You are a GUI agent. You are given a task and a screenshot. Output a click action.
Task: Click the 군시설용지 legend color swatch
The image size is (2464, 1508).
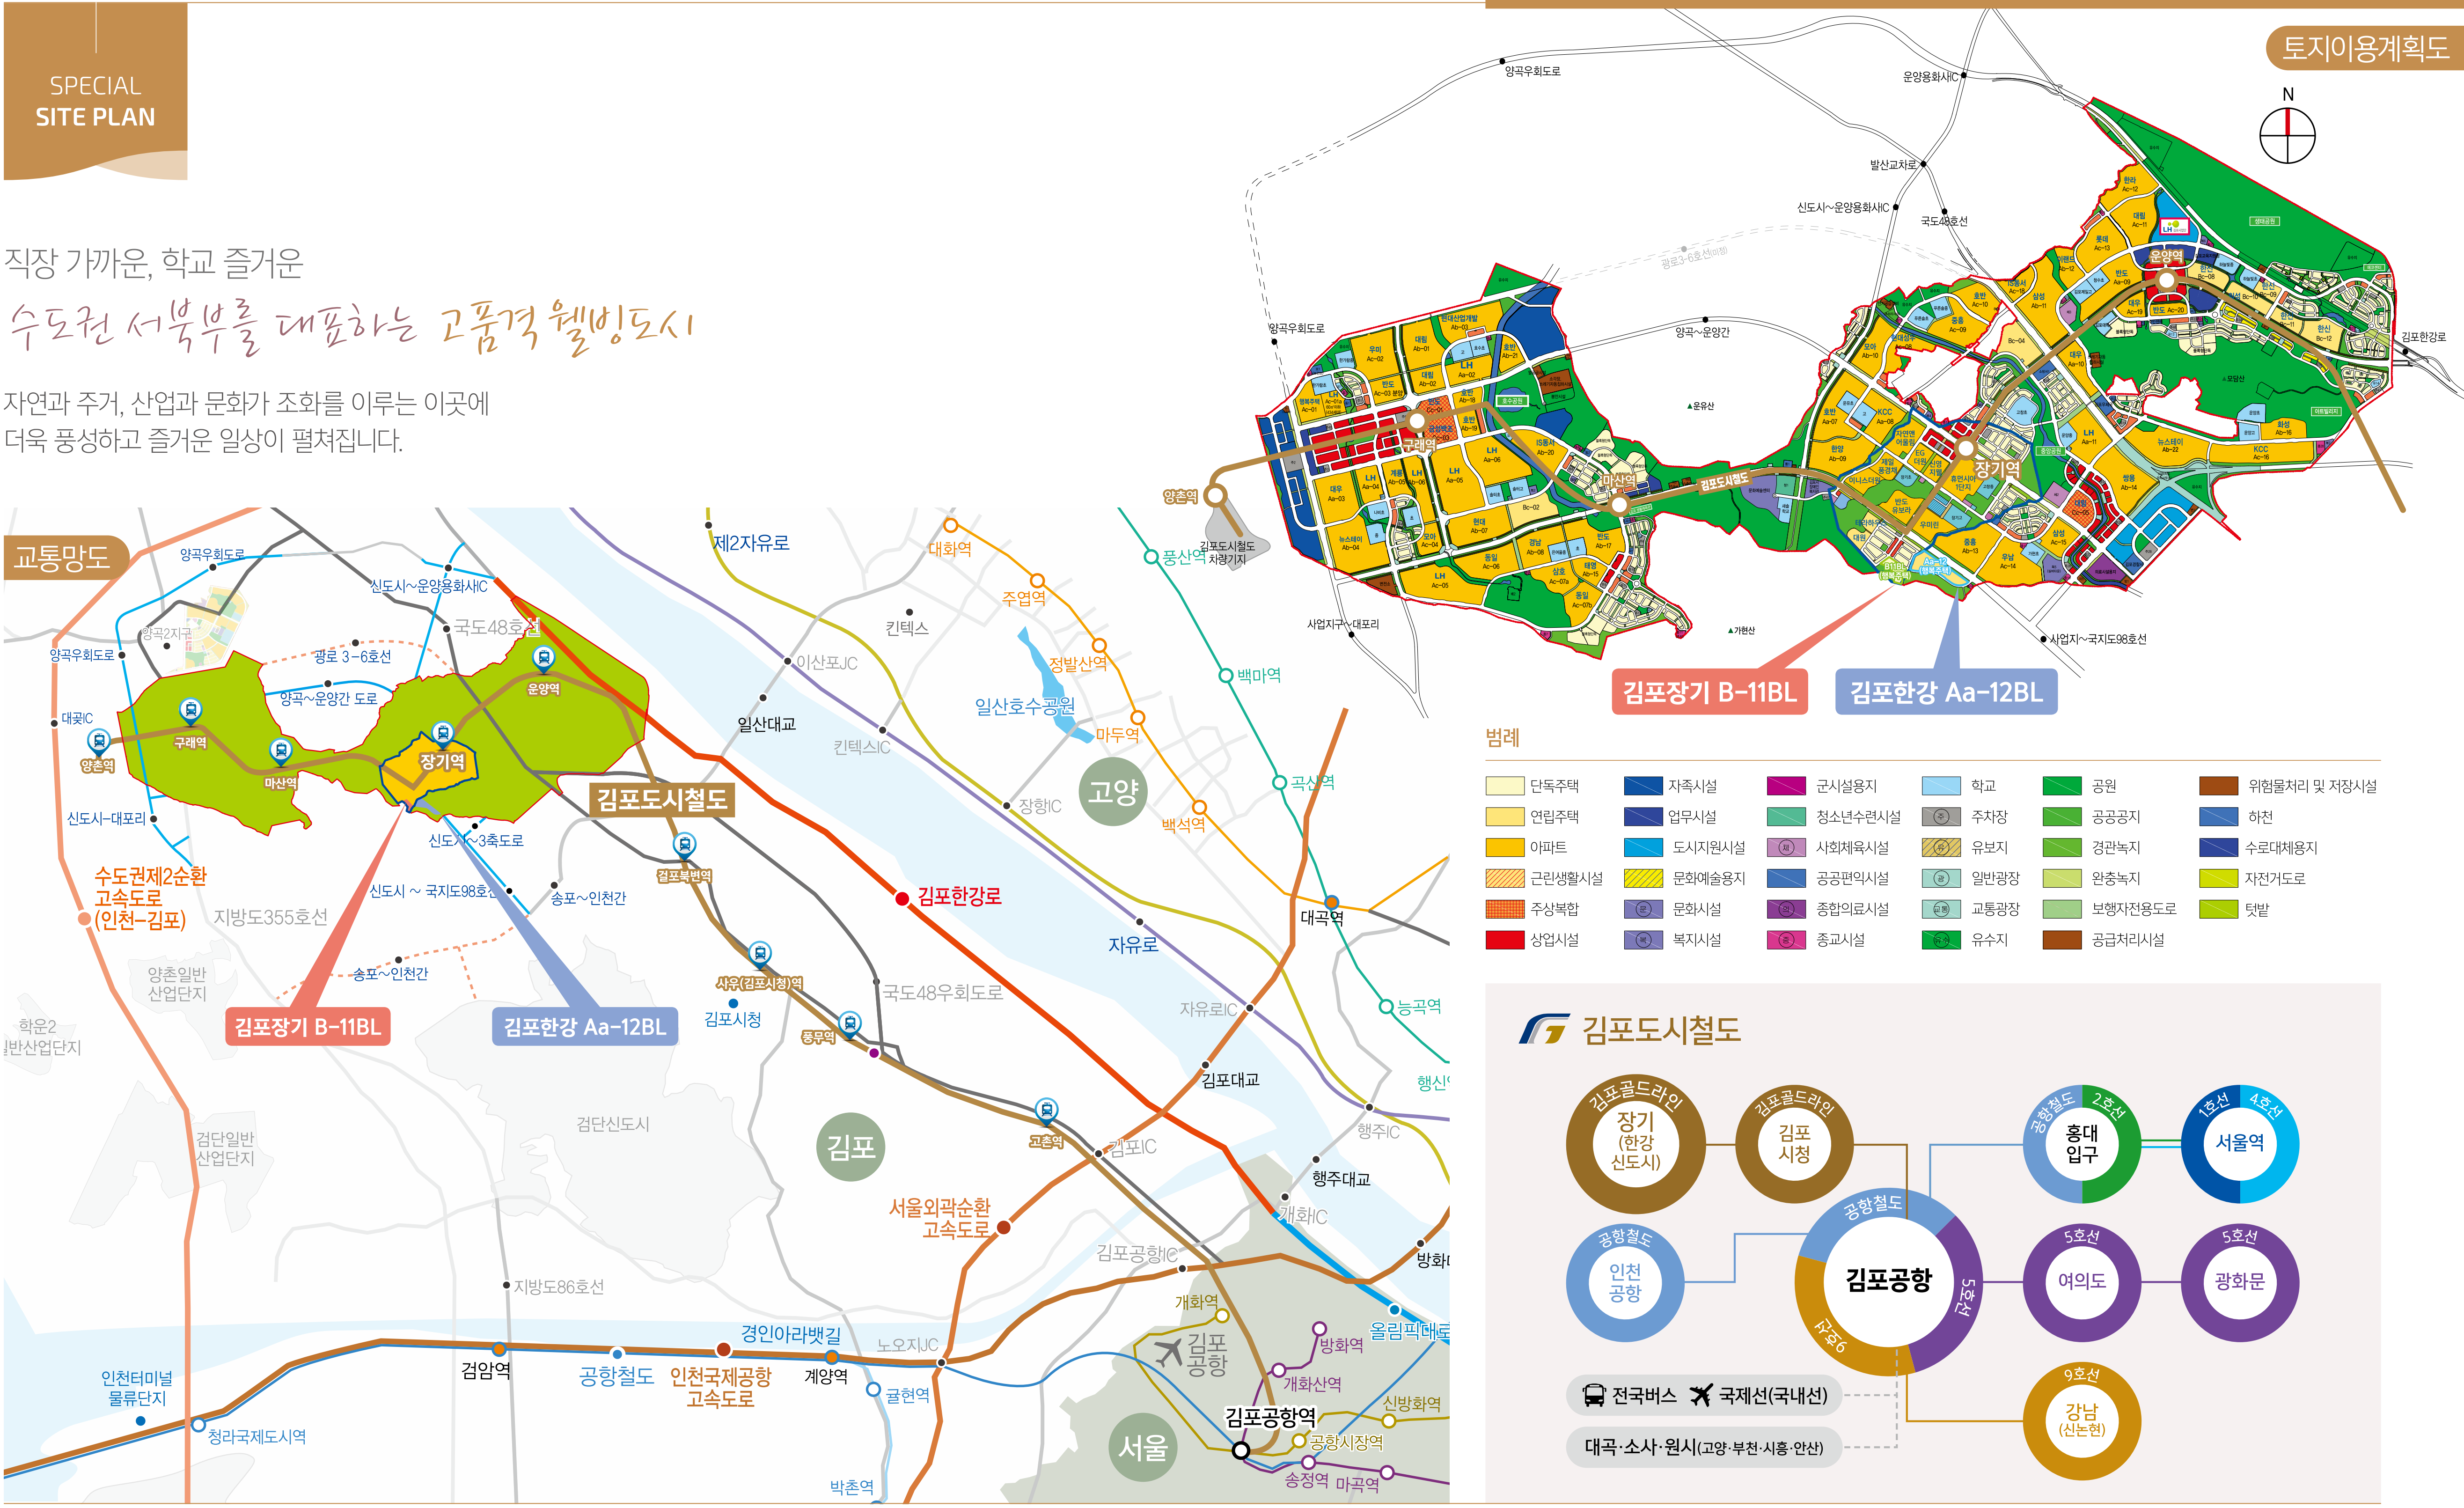(x=1786, y=787)
